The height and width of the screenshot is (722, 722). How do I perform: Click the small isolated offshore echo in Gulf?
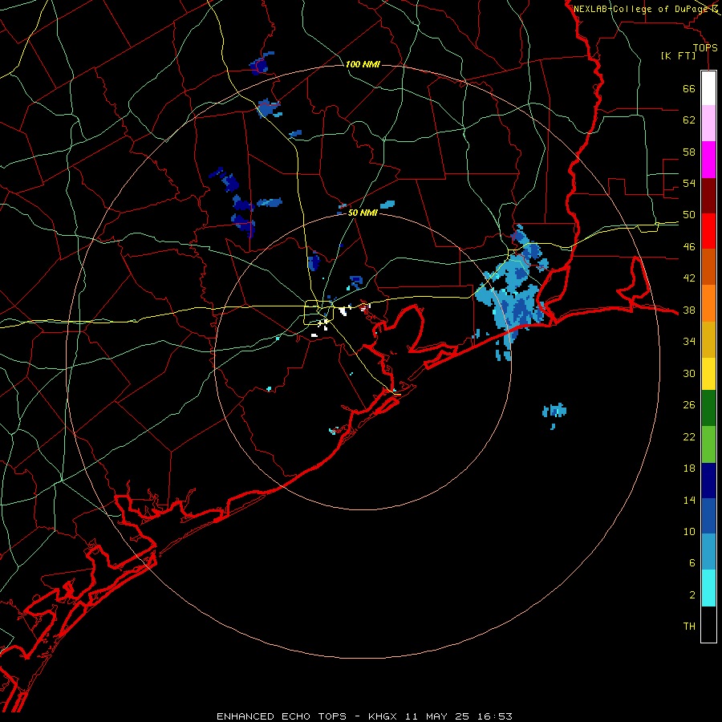click(554, 412)
